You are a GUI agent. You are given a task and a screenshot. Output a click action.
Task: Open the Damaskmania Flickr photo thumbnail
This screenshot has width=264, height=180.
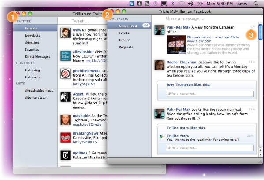176,45
